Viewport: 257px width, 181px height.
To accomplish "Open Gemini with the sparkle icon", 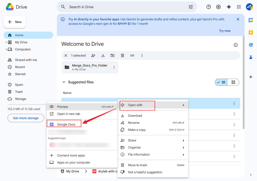I will pos(229,7).
